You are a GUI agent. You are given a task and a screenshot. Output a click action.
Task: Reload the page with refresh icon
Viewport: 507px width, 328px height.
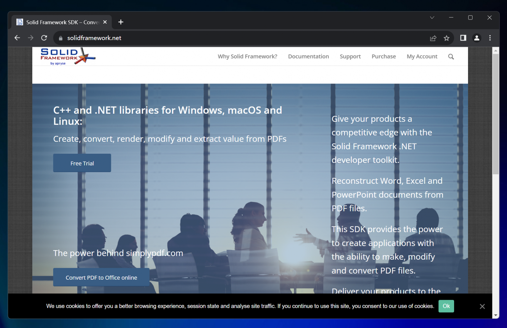(x=44, y=38)
